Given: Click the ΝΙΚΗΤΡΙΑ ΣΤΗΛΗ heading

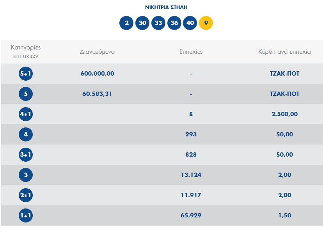Looking at the screenshot, I should [167, 7].
